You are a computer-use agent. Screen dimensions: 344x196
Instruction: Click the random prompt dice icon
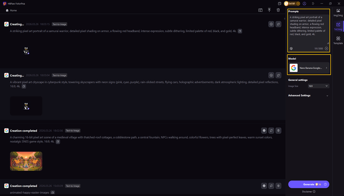(291, 49)
